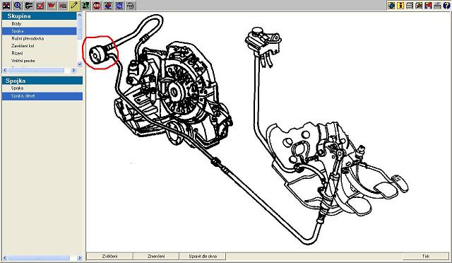This screenshot has height=263, width=452.
Task: Select the red checkmark icon
Action: (x=40, y=6)
